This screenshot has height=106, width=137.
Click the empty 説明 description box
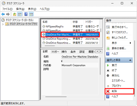coord(80,81)
